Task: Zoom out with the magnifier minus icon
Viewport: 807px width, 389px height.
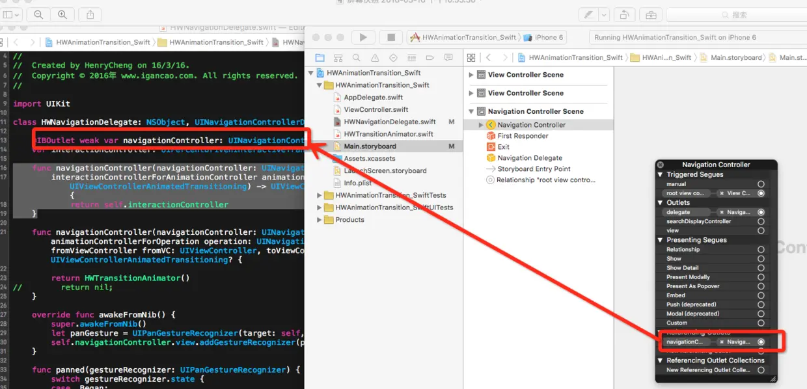Action: pyautogui.click(x=39, y=14)
